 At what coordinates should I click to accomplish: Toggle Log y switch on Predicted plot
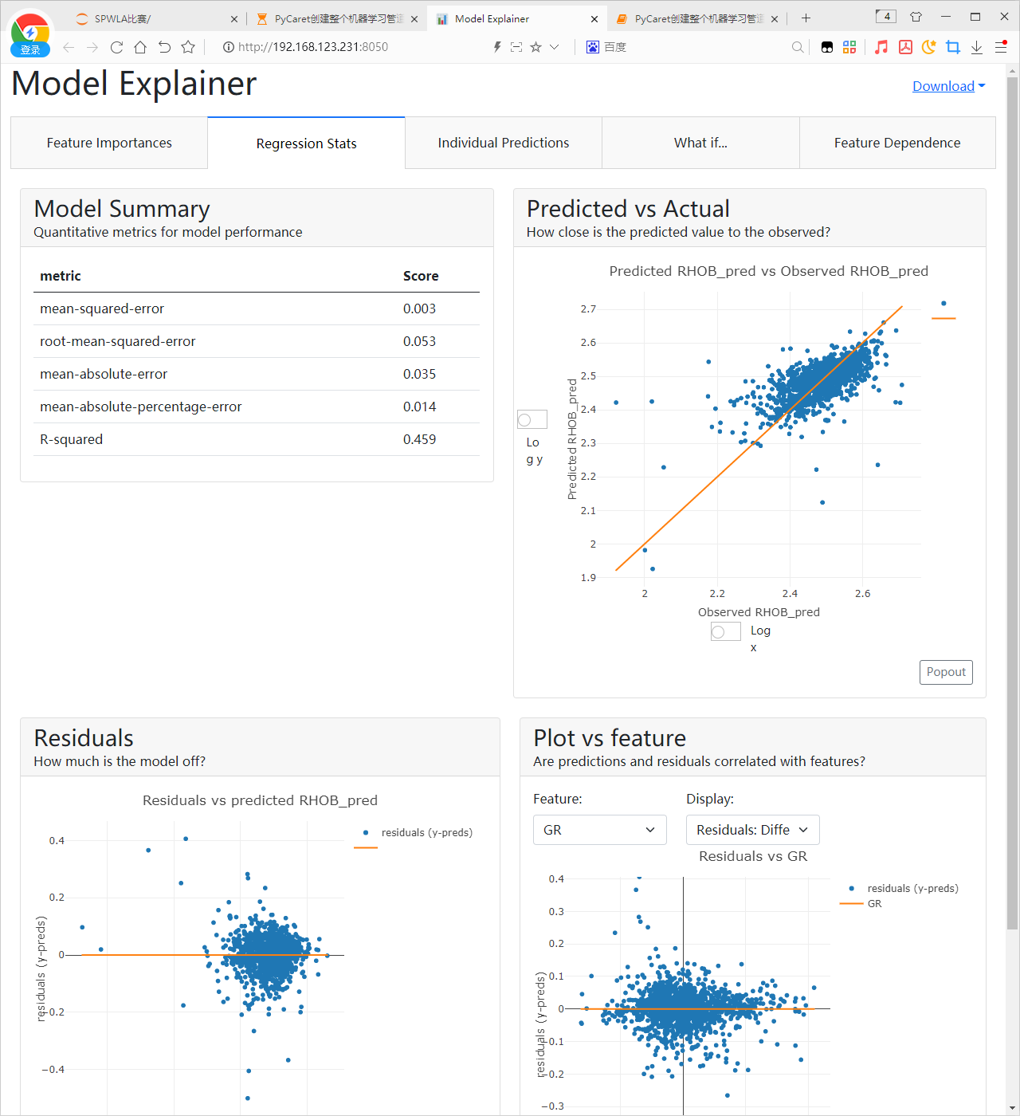click(532, 419)
